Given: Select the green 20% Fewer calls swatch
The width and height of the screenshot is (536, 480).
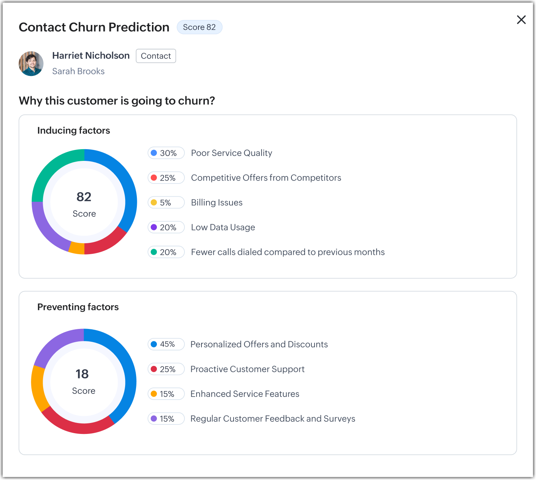Looking at the screenshot, I should click(x=154, y=252).
